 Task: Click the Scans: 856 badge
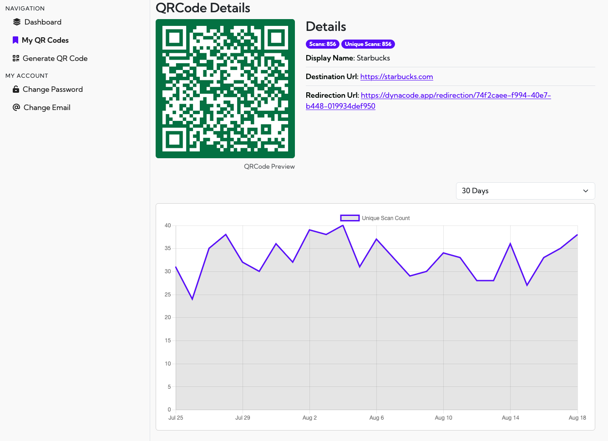[x=323, y=44]
